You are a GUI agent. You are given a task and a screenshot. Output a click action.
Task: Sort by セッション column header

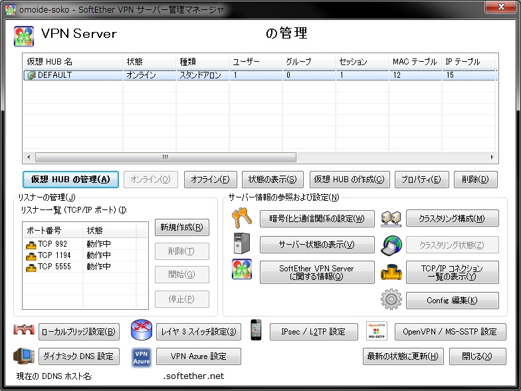[x=362, y=61]
